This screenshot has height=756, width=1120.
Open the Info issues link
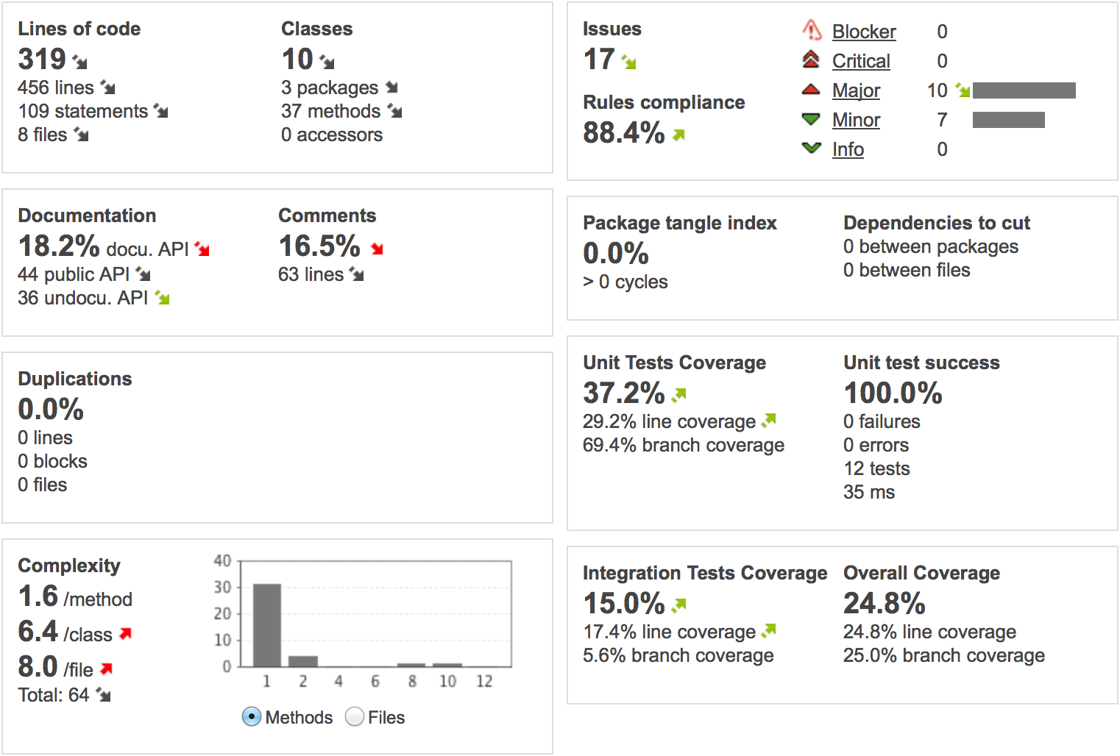pyautogui.click(x=848, y=149)
